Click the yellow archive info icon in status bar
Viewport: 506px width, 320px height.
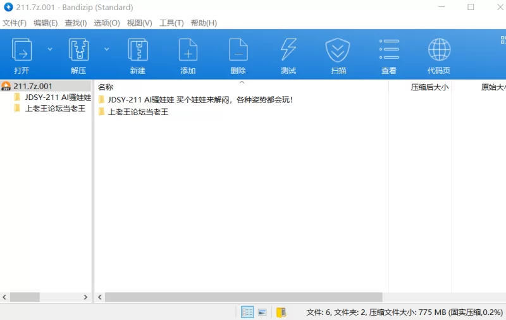[x=281, y=312]
